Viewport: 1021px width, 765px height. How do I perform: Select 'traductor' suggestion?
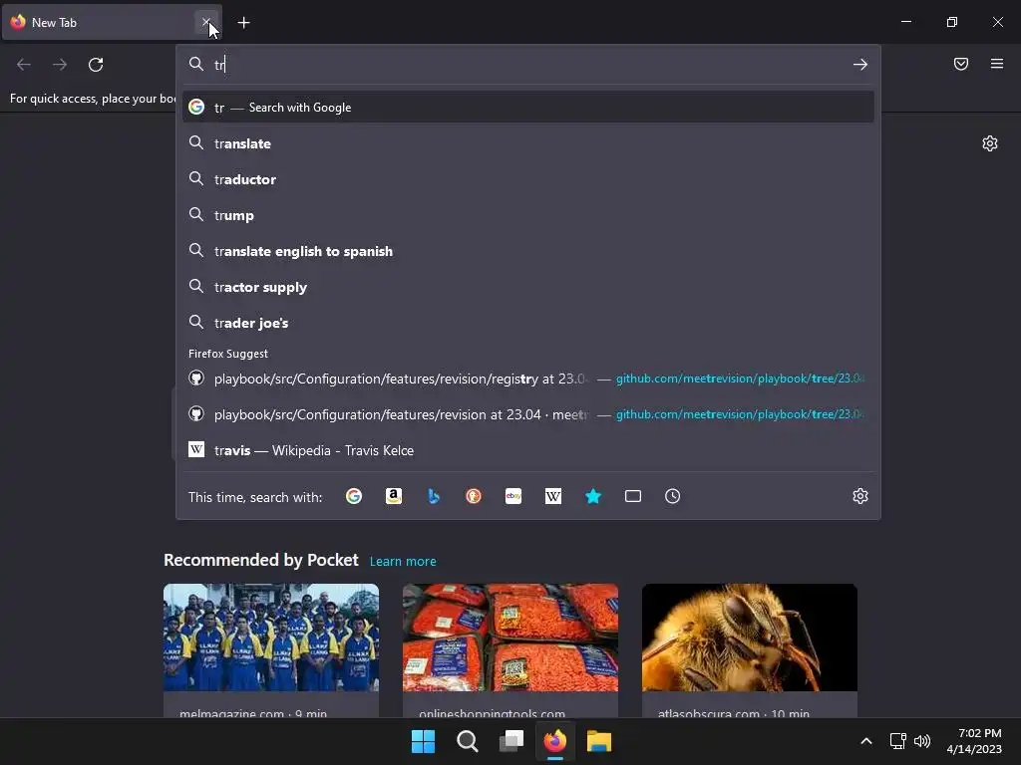[528, 179]
